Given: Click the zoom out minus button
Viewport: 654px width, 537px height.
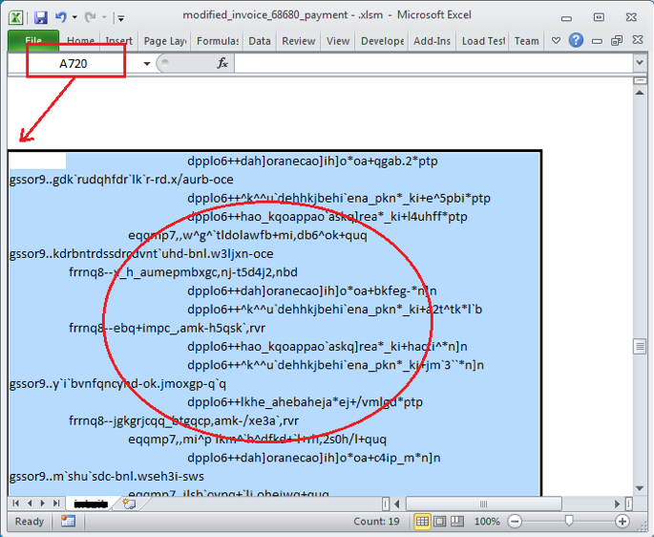Looking at the screenshot, I should point(516,522).
